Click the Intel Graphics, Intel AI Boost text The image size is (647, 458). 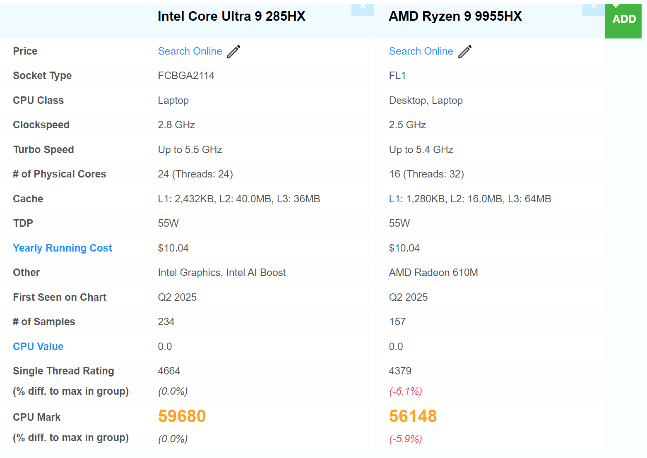[222, 273]
